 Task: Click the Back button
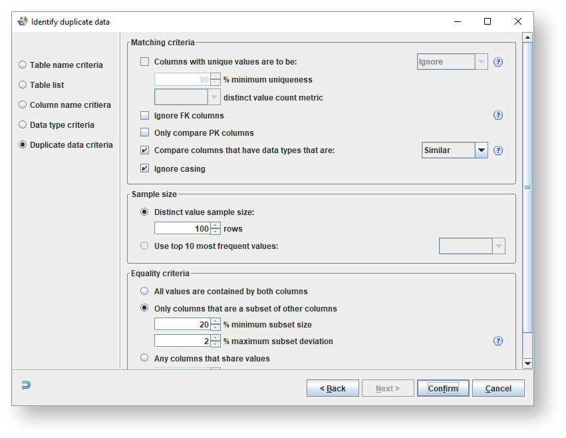click(x=333, y=388)
